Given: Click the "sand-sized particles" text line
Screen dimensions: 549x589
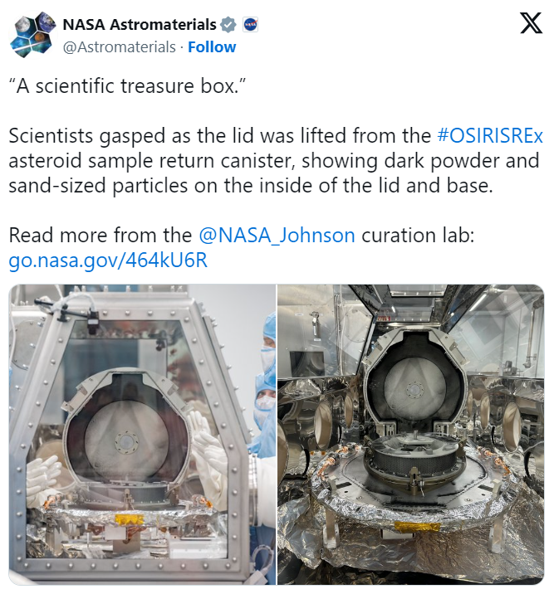Looking at the screenshot, I should click(x=251, y=186).
